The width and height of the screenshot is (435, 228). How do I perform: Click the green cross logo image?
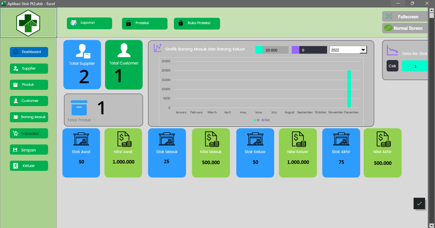click(28, 23)
